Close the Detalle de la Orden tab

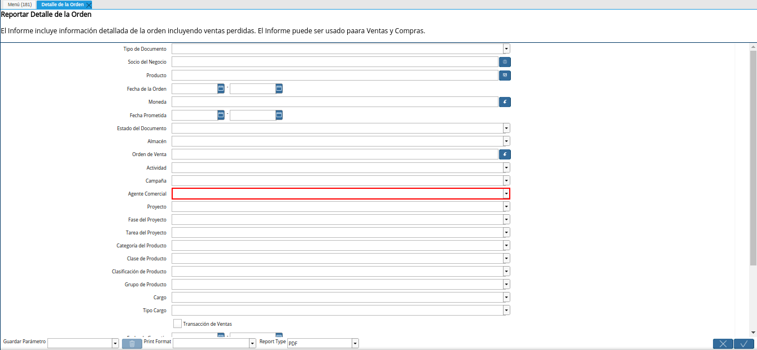(x=89, y=5)
